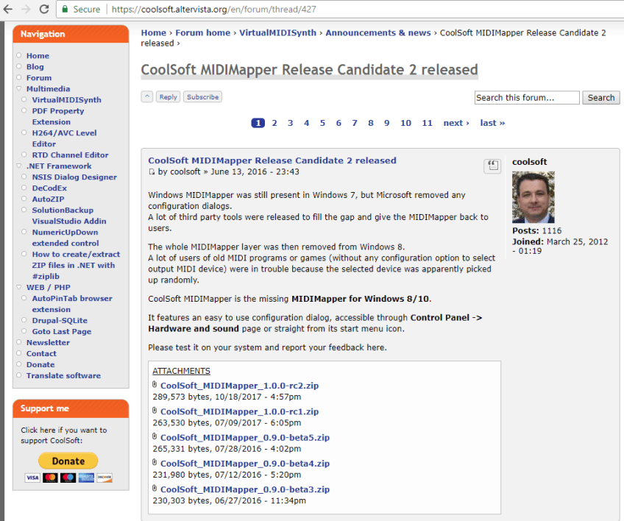Image resolution: width=624 pixels, height=521 pixels.
Task: Open VirtualMIDISynth in the Navigation sidebar
Action: coord(66,100)
